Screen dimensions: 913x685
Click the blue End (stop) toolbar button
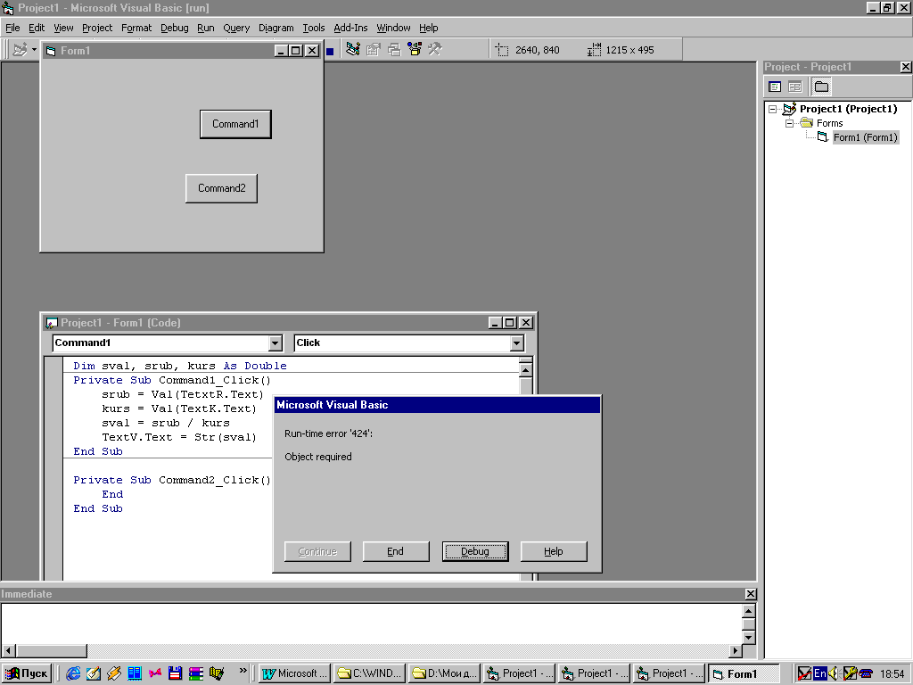tap(330, 51)
